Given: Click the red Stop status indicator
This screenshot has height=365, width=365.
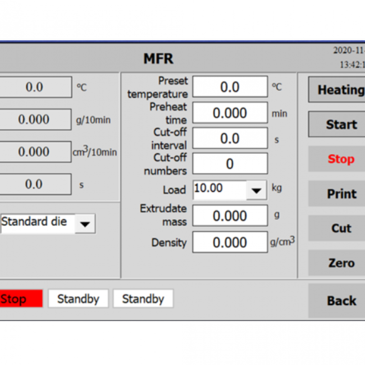Looking at the screenshot, I should pyautogui.click(x=21, y=299).
